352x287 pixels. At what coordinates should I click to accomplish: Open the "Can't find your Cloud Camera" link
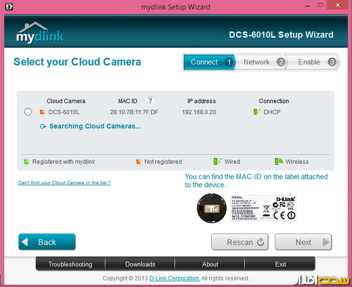tap(64, 183)
